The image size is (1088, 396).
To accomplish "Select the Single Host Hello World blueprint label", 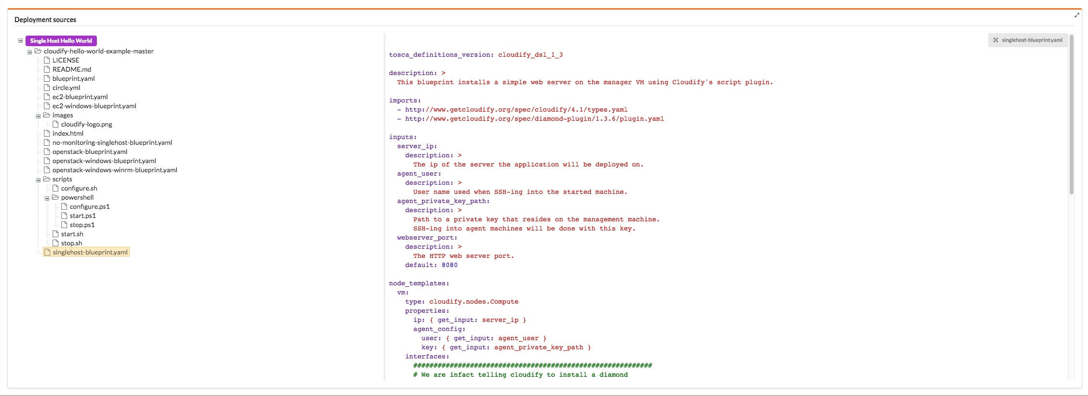I will (61, 41).
